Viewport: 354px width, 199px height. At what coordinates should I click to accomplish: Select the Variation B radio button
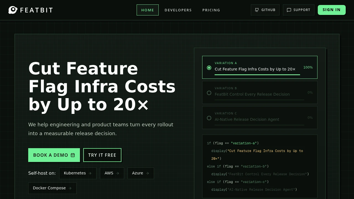pos(209,93)
